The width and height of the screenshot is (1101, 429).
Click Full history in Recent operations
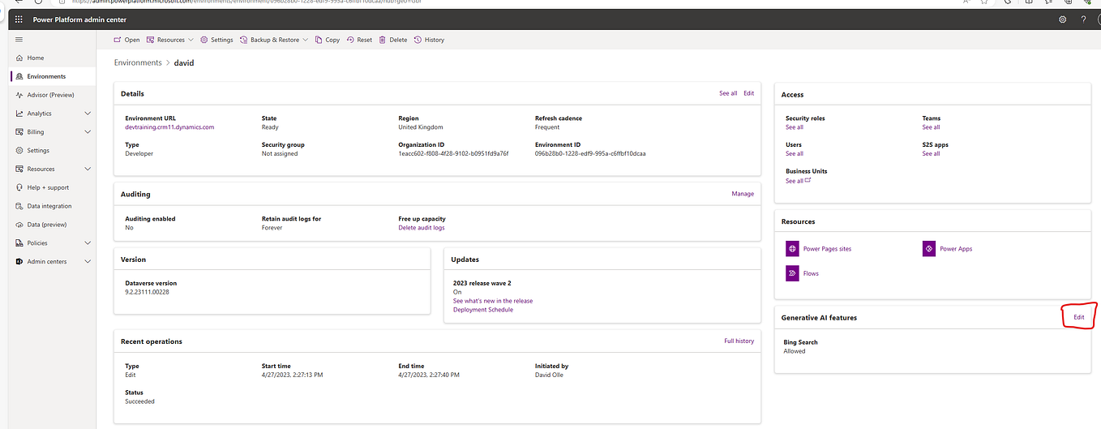(739, 341)
